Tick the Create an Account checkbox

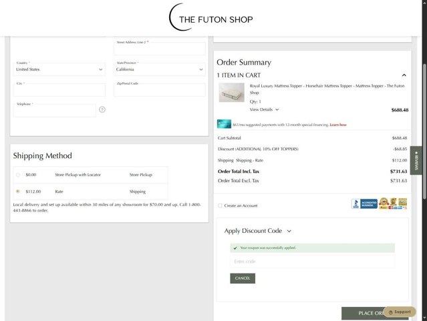point(220,206)
